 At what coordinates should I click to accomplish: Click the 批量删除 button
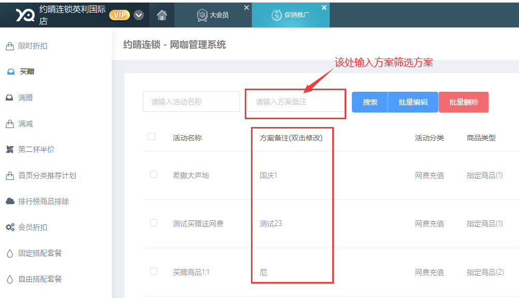click(464, 102)
